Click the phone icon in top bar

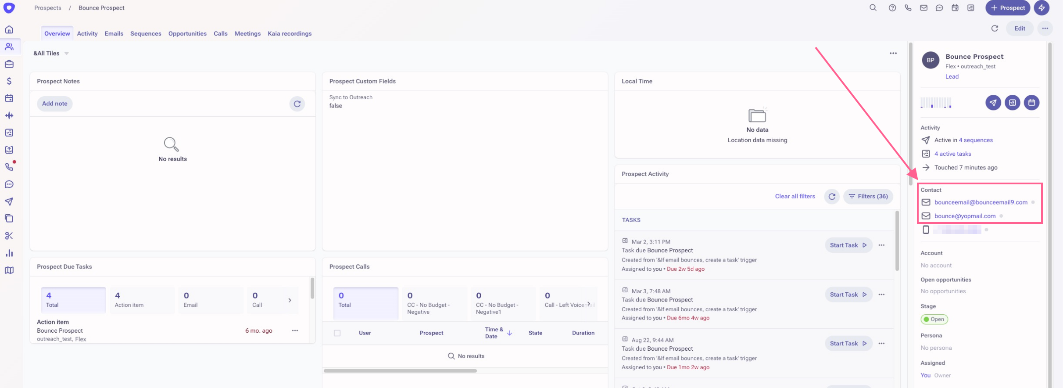(908, 8)
